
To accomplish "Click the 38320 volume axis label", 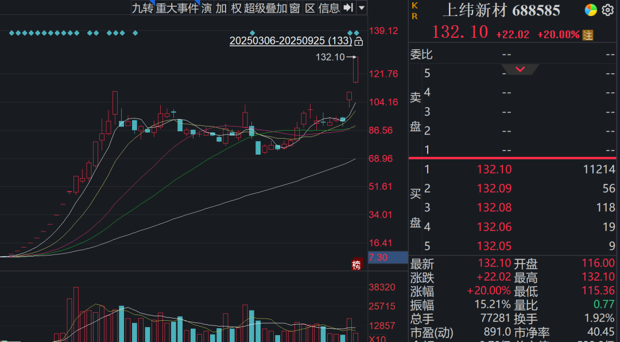I will pos(382,287).
